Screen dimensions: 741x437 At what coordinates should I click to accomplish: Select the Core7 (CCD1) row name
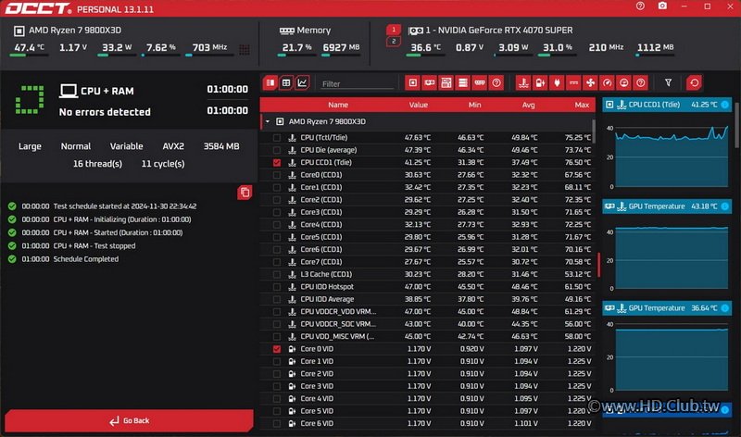[320, 262]
